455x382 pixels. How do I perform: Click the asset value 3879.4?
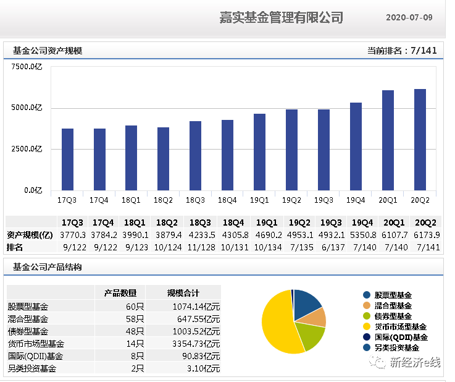point(169,235)
